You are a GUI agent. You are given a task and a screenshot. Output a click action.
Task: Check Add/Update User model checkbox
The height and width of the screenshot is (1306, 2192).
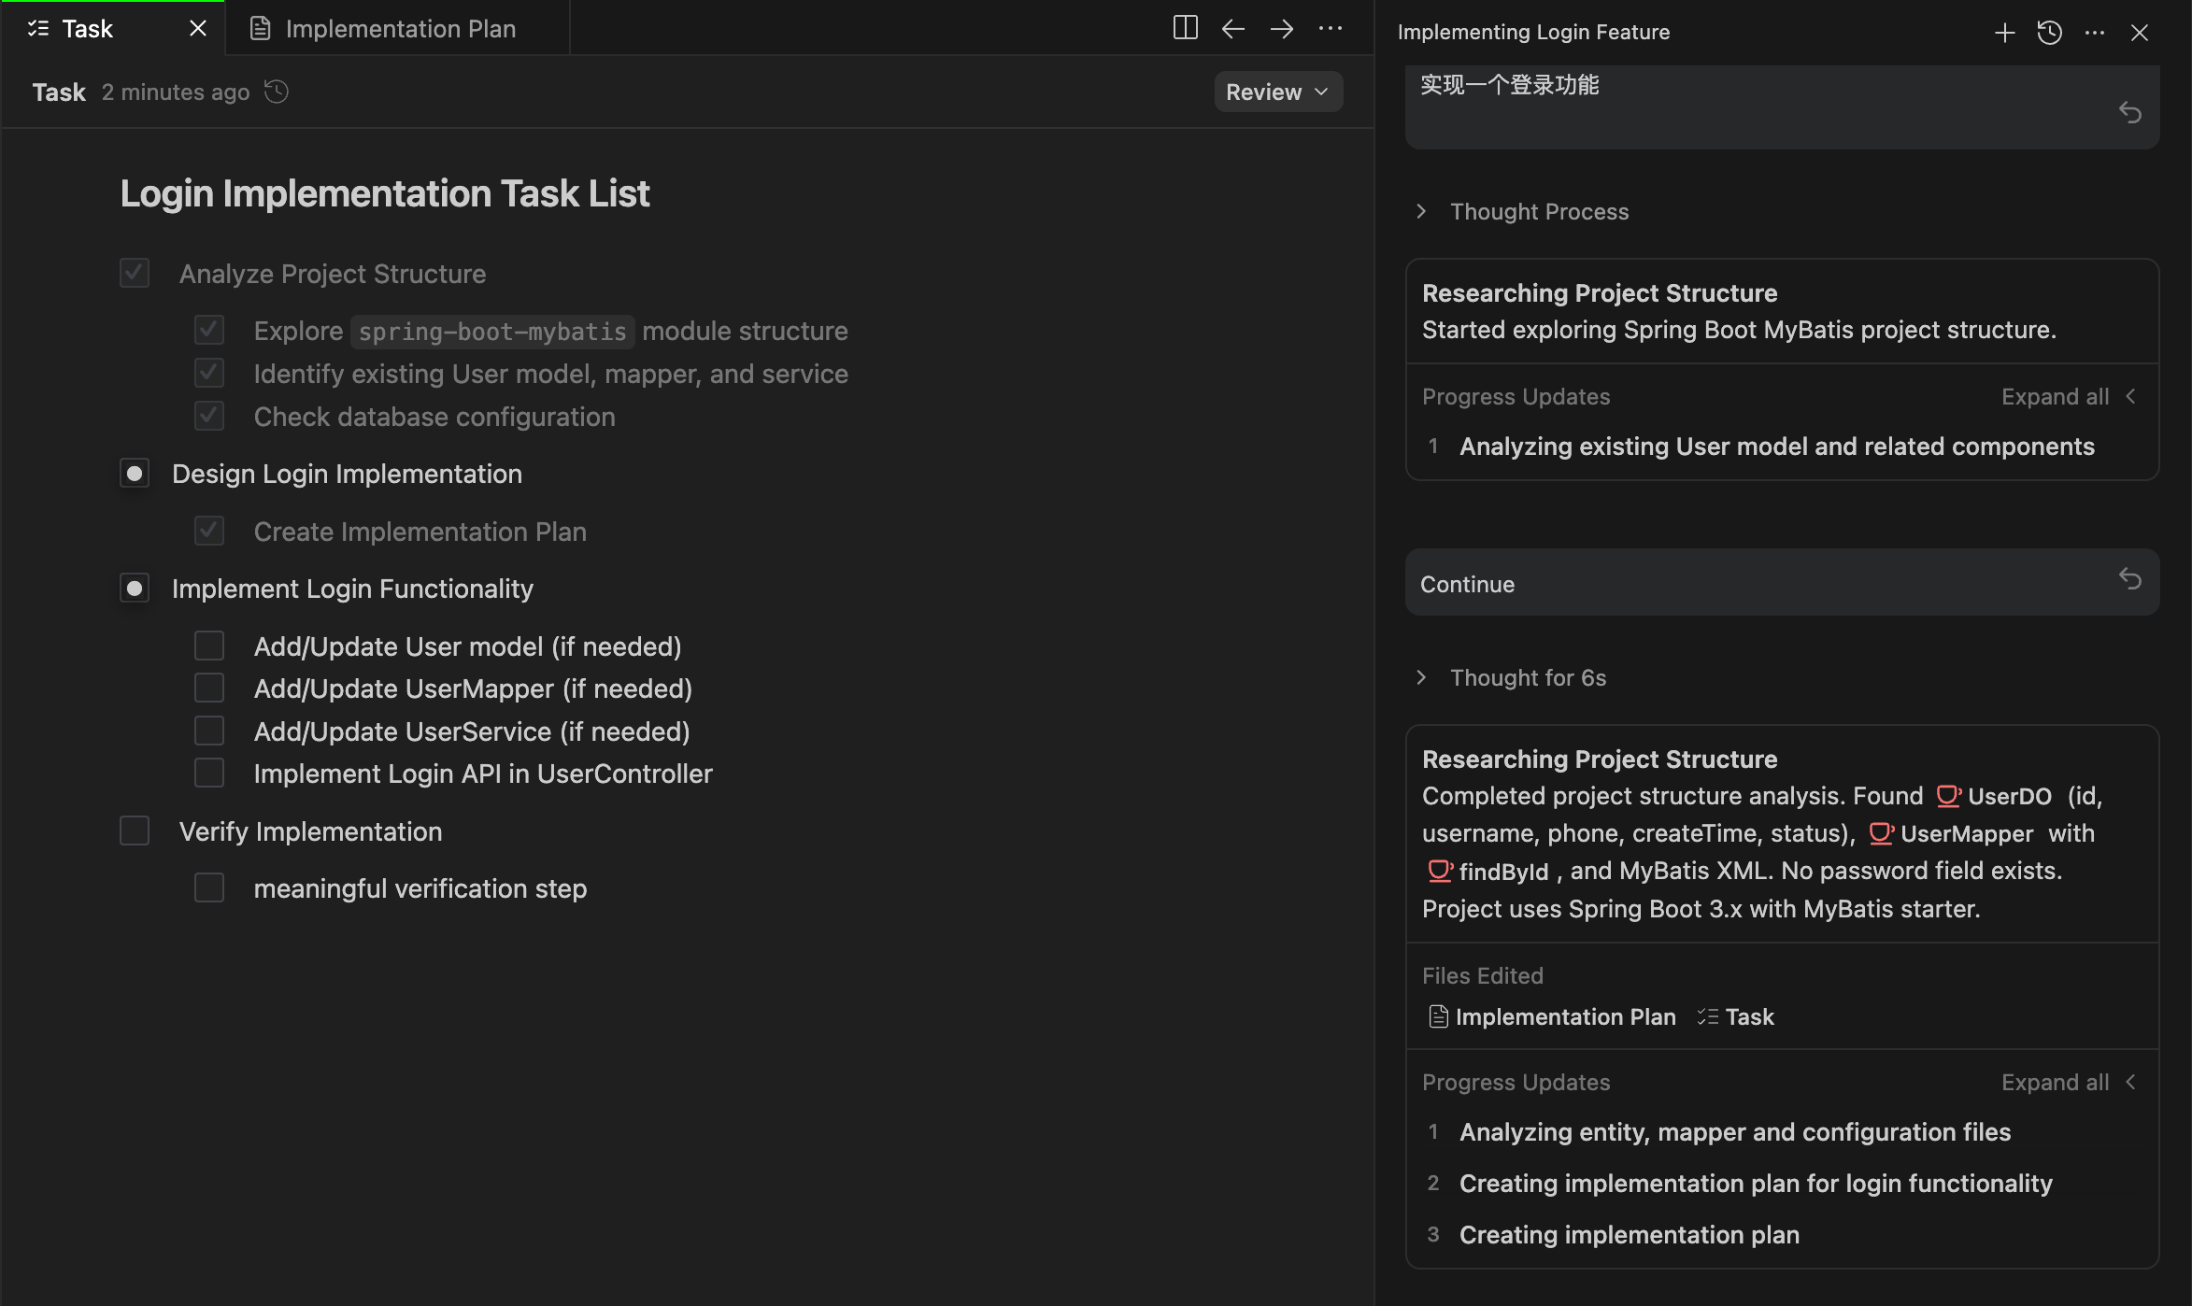click(209, 646)
